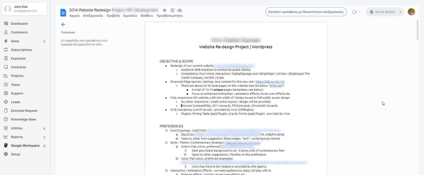Screen dimensions: 424x175
Task: Click the Projects chart icon
Action: coord(6,76)
